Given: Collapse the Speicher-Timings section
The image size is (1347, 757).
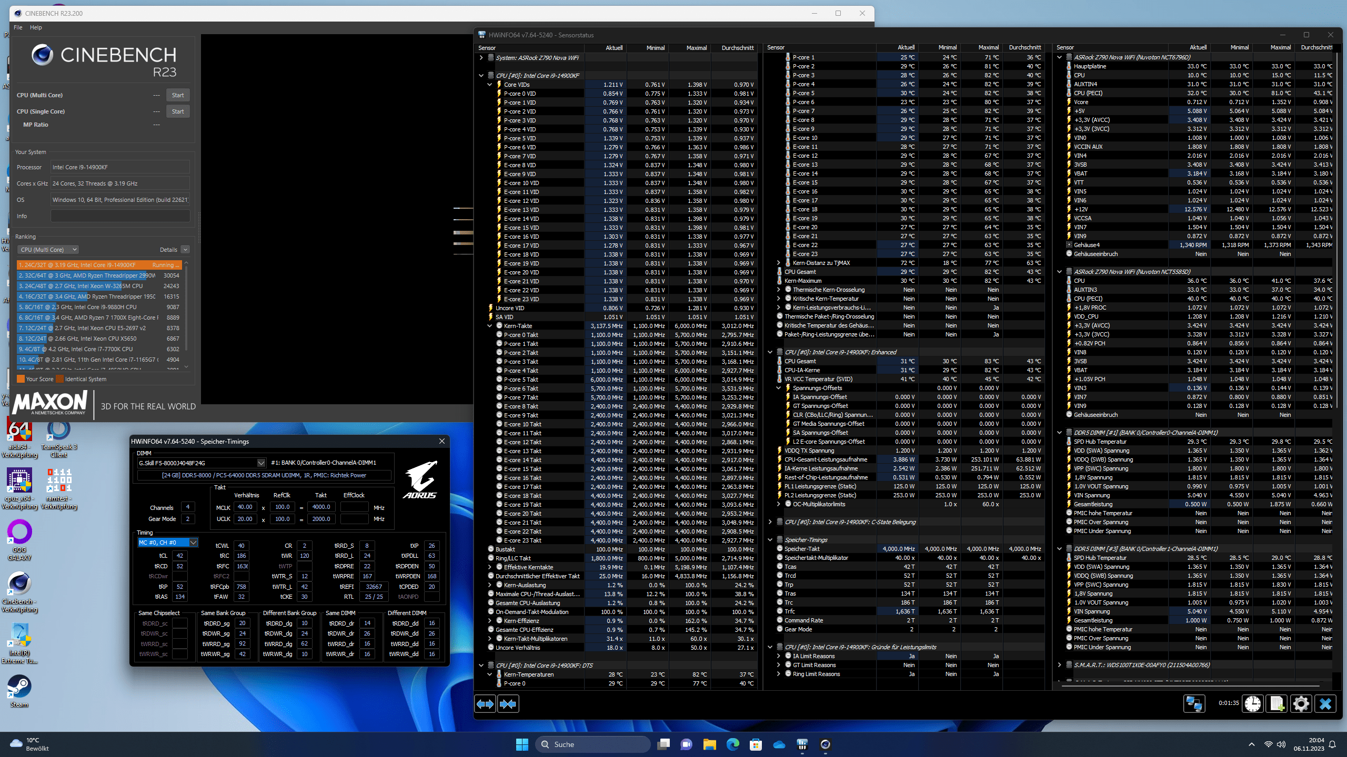Looking at the screenshot, I should coord(770,540).
